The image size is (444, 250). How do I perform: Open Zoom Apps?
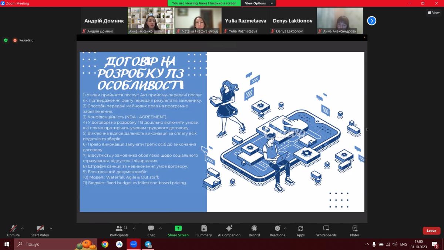point(300,230)
